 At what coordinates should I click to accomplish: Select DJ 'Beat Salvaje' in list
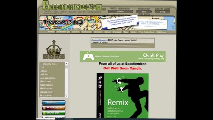tap(52, 85)
